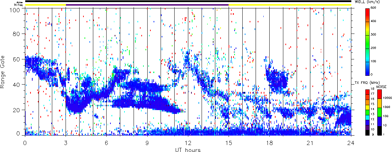Click the echo cluster near gate 40 around 19 UT
392x152 pixels.
pos(278,81)
